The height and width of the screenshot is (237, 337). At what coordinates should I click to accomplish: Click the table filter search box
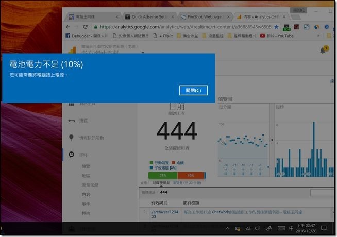point(322,193)
